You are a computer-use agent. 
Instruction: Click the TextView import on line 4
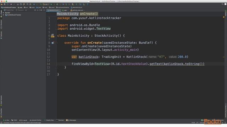point(103,29)
